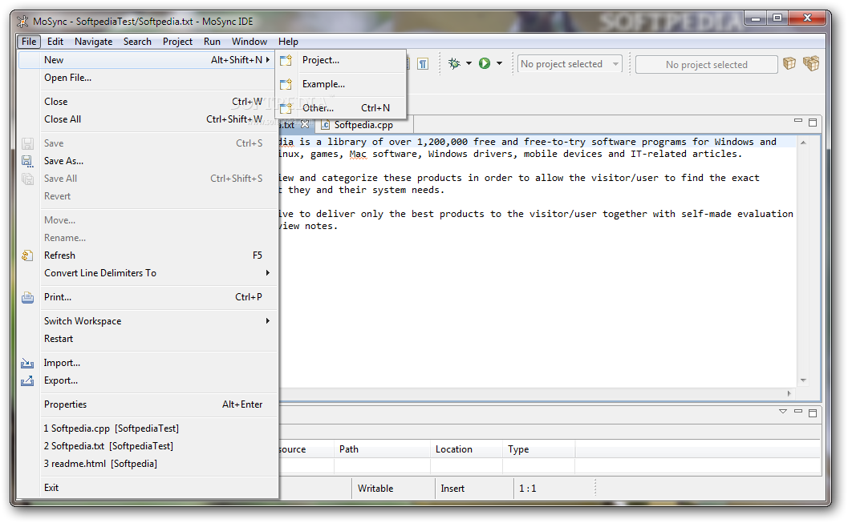Open the Navigate menu
Screen dimensions: 848x523
[x=94, y=42]
